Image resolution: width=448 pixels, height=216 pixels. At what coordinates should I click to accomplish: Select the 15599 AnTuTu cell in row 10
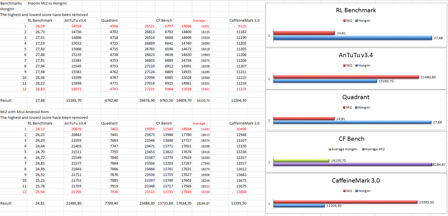[x=76, y=77]
